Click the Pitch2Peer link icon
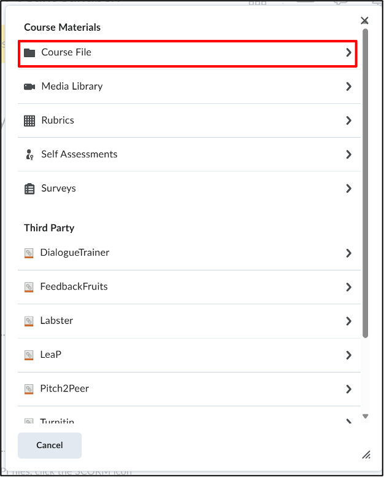 (29, 389)
